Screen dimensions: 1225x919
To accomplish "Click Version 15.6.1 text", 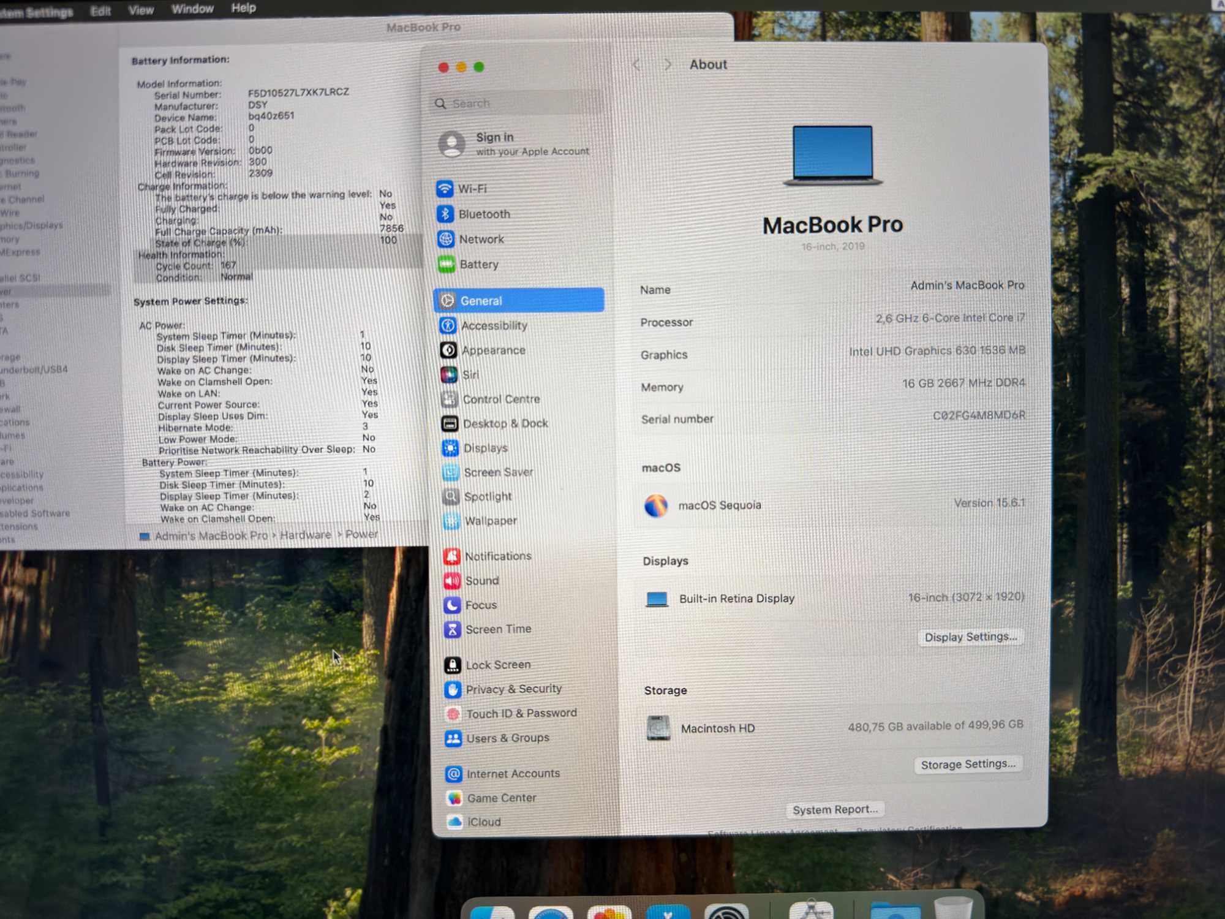I will (x=989, y=503).
